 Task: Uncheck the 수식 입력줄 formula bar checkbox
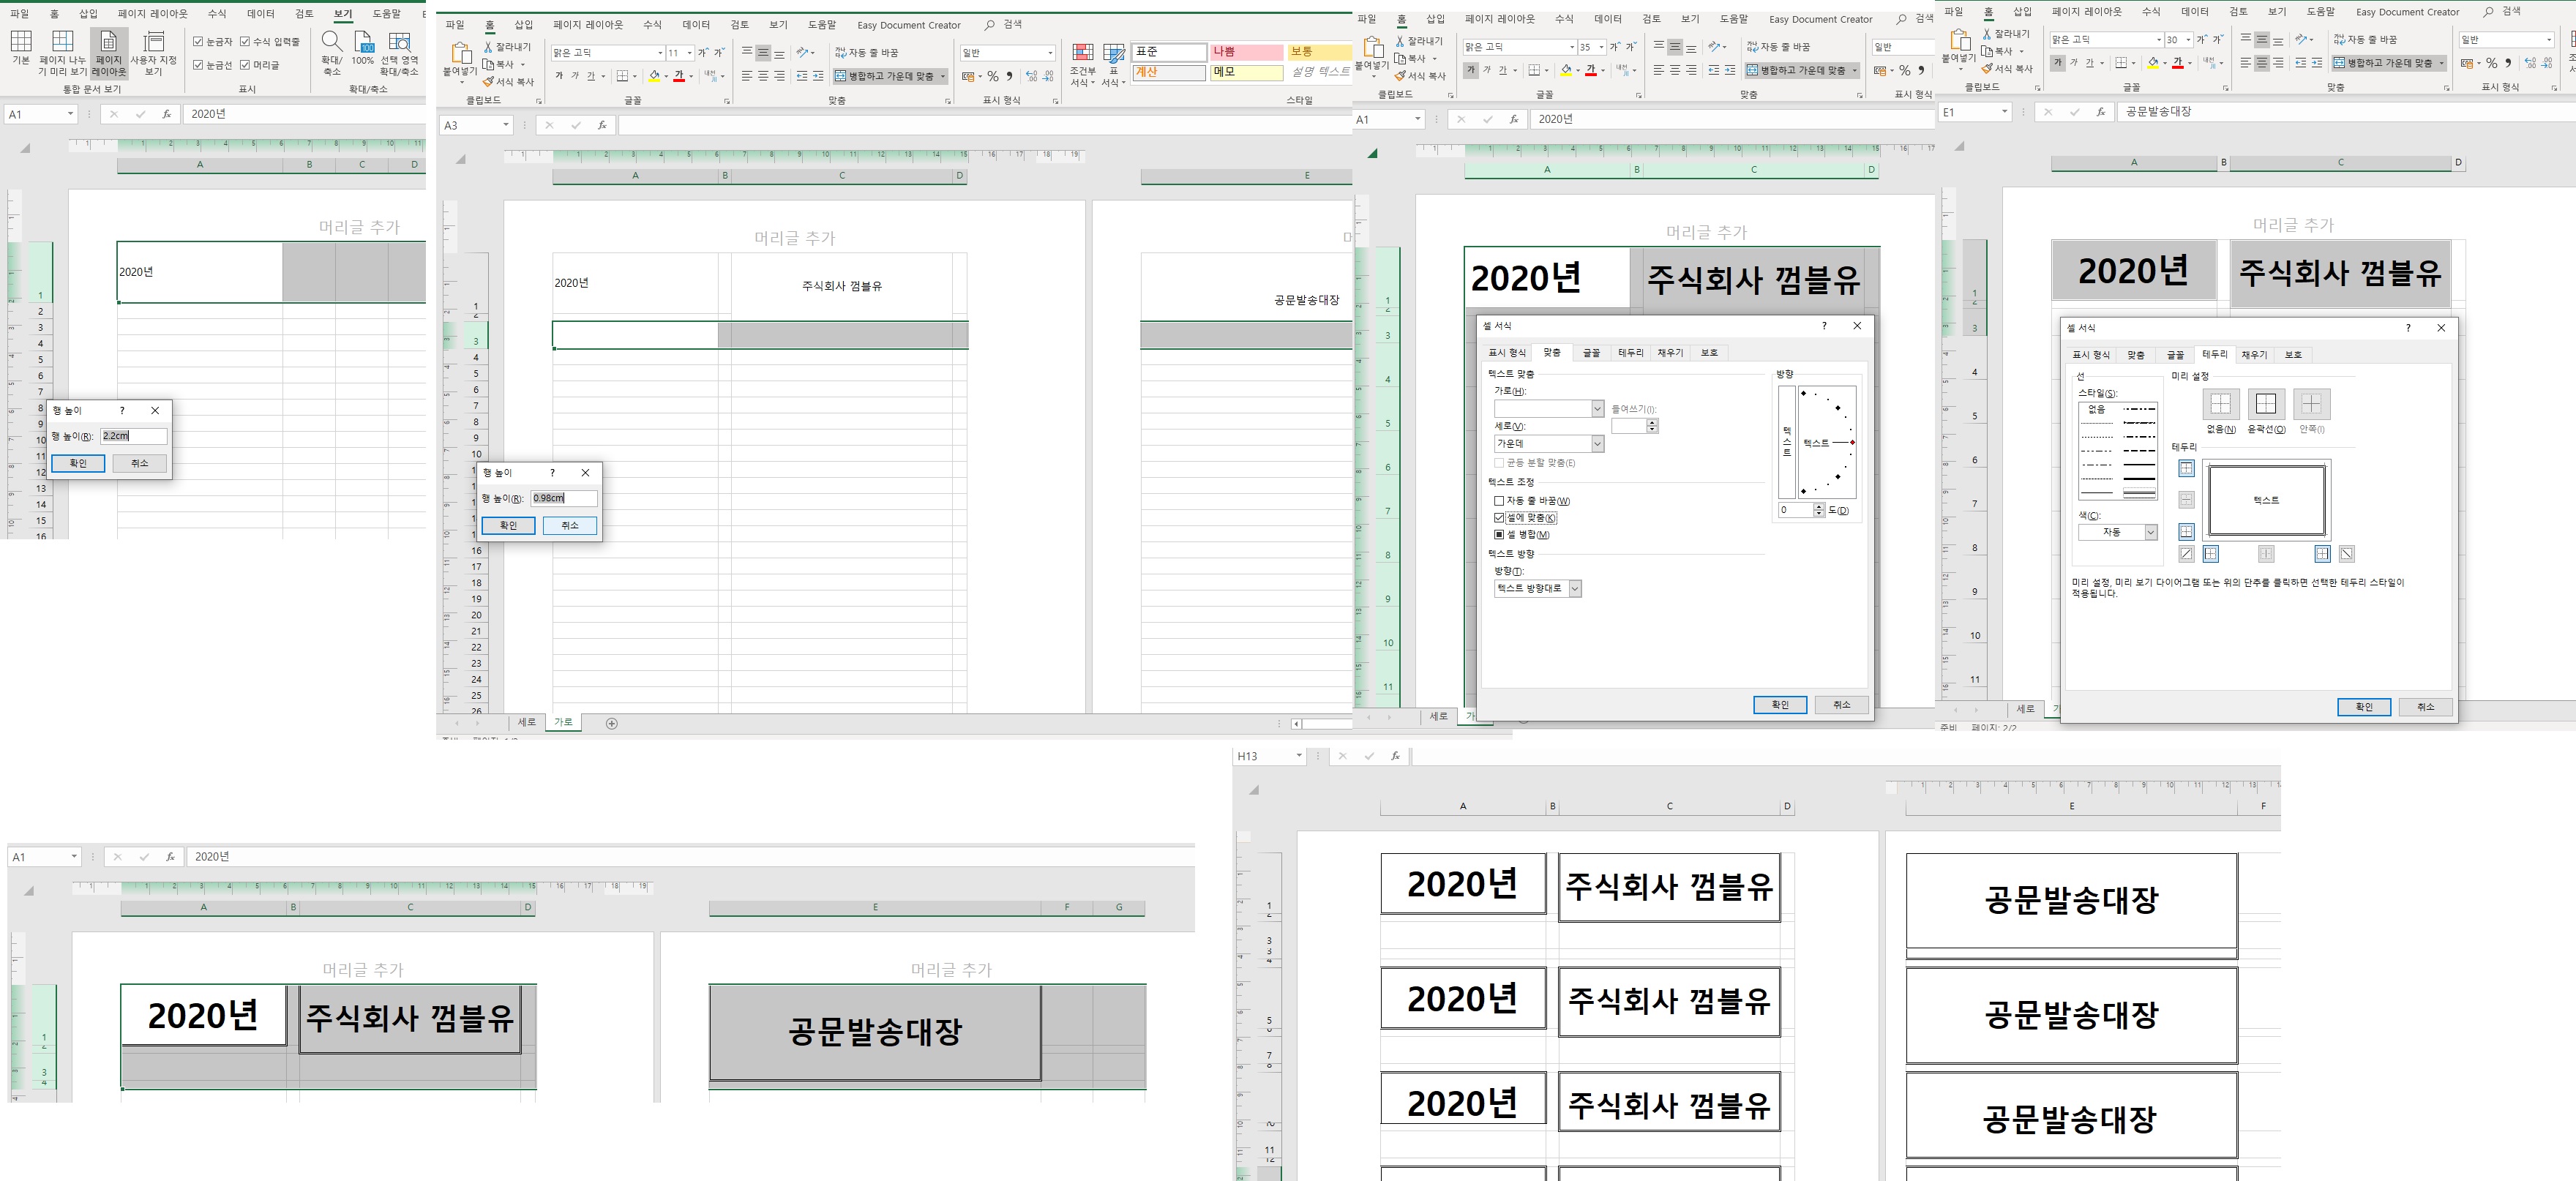pos(245,42)
